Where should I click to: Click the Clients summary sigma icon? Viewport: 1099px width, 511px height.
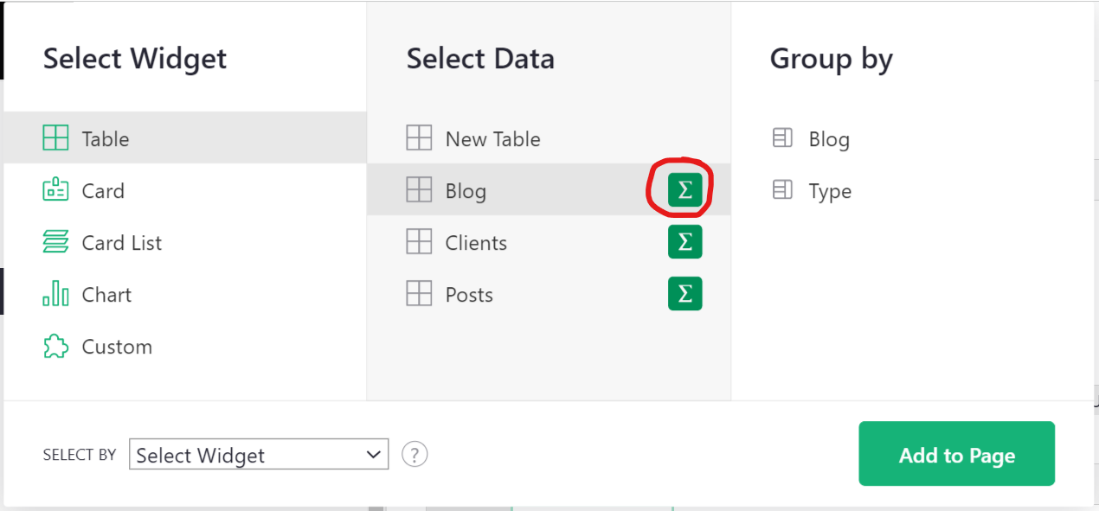[684, 242]
